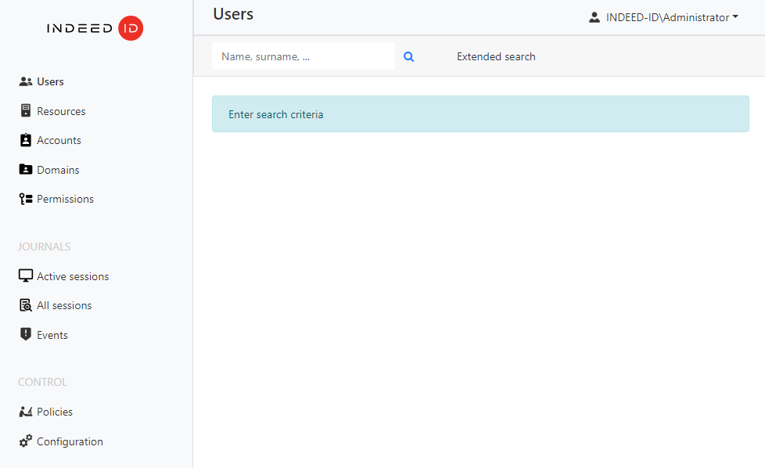Focus the Name, surname search field
The width and height of the screenshot is (765, 468).
pyautogui.click(x=303, y=56)
